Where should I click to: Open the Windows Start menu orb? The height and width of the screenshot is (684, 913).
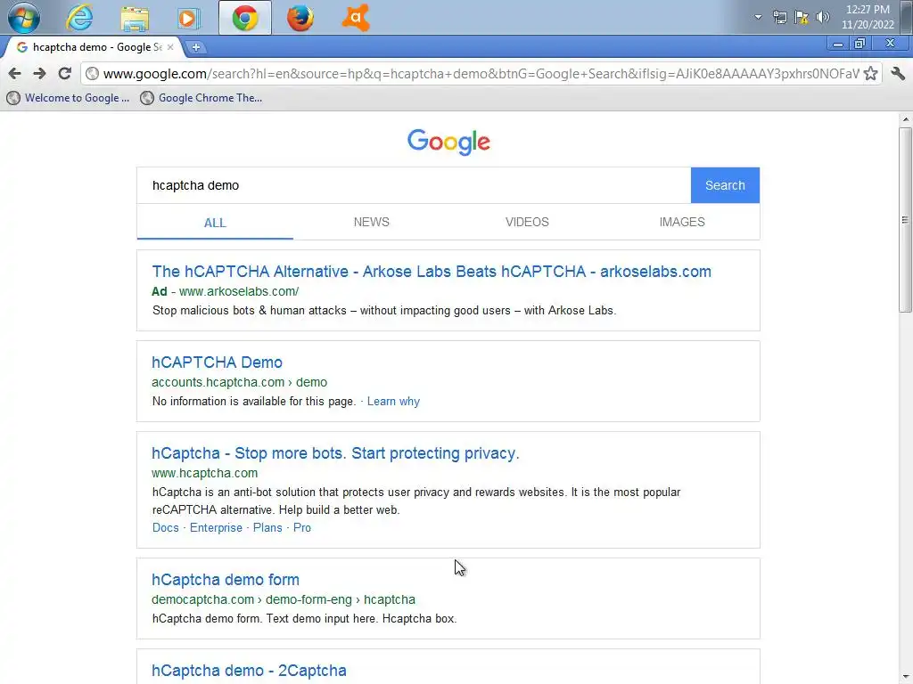coord(24,17)
